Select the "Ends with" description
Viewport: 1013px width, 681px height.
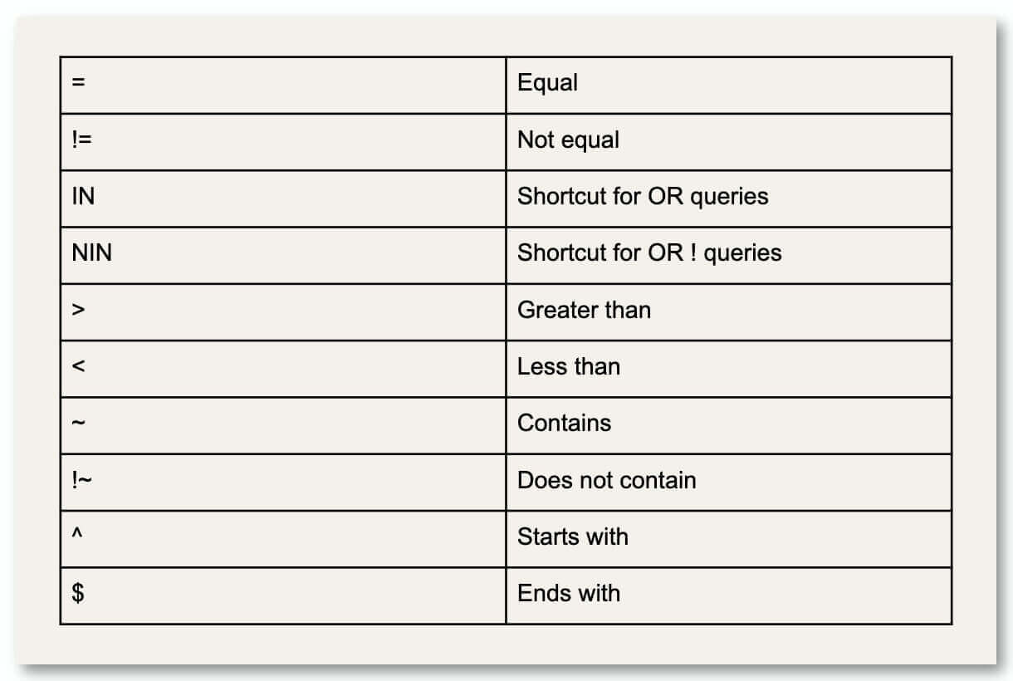tap(568, 593)
